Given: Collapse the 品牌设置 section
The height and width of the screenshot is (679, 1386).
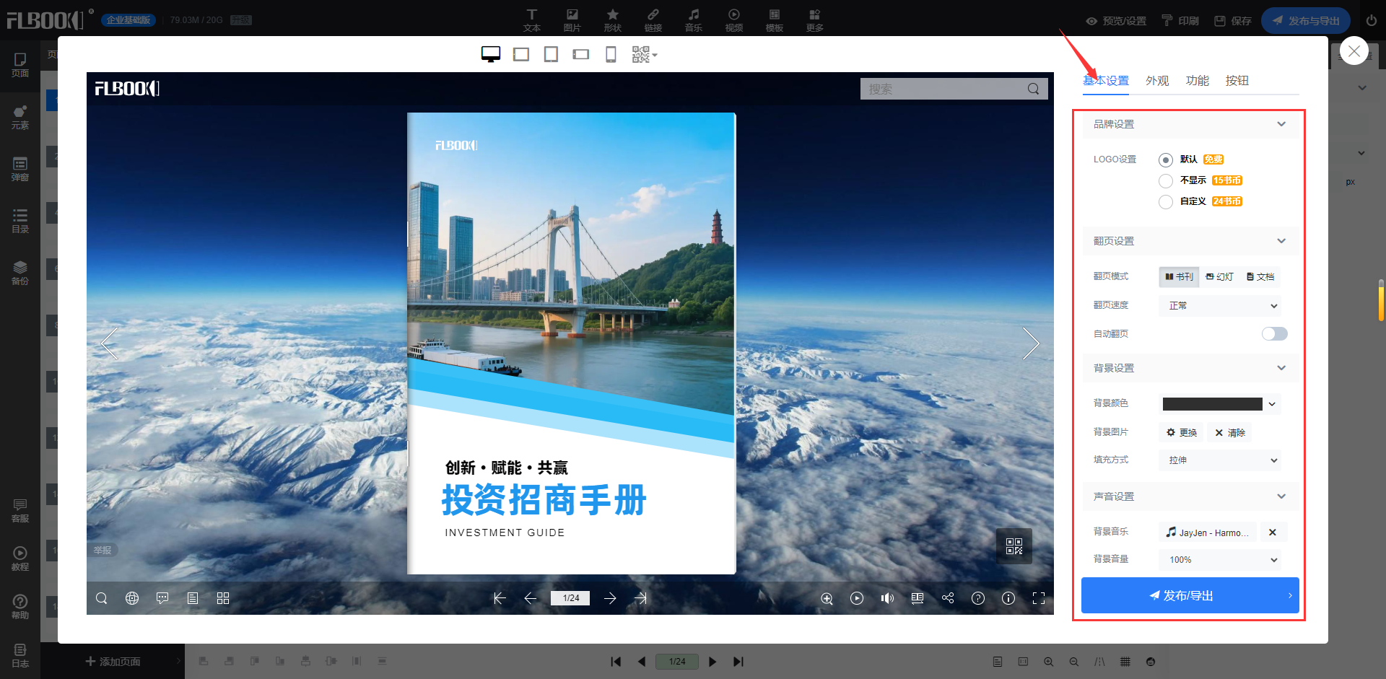Looking at the screenshot, I should (1281, 124).
